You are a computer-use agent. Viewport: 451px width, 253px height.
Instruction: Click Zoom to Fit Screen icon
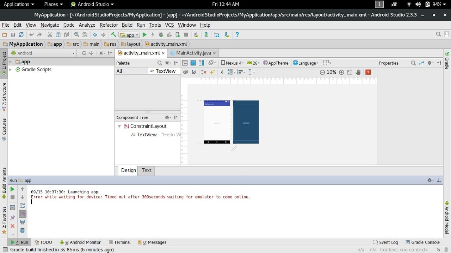click(x=350, y=72)
